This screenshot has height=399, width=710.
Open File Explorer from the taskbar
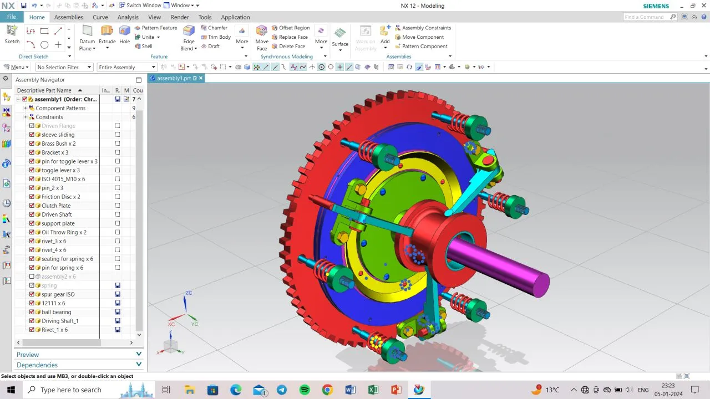(189, 390)
